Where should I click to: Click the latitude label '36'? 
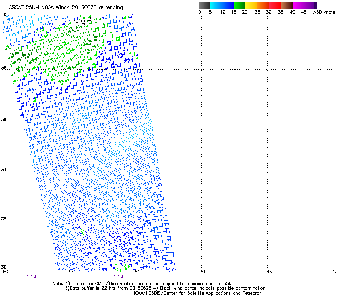(x=4, y=119)
